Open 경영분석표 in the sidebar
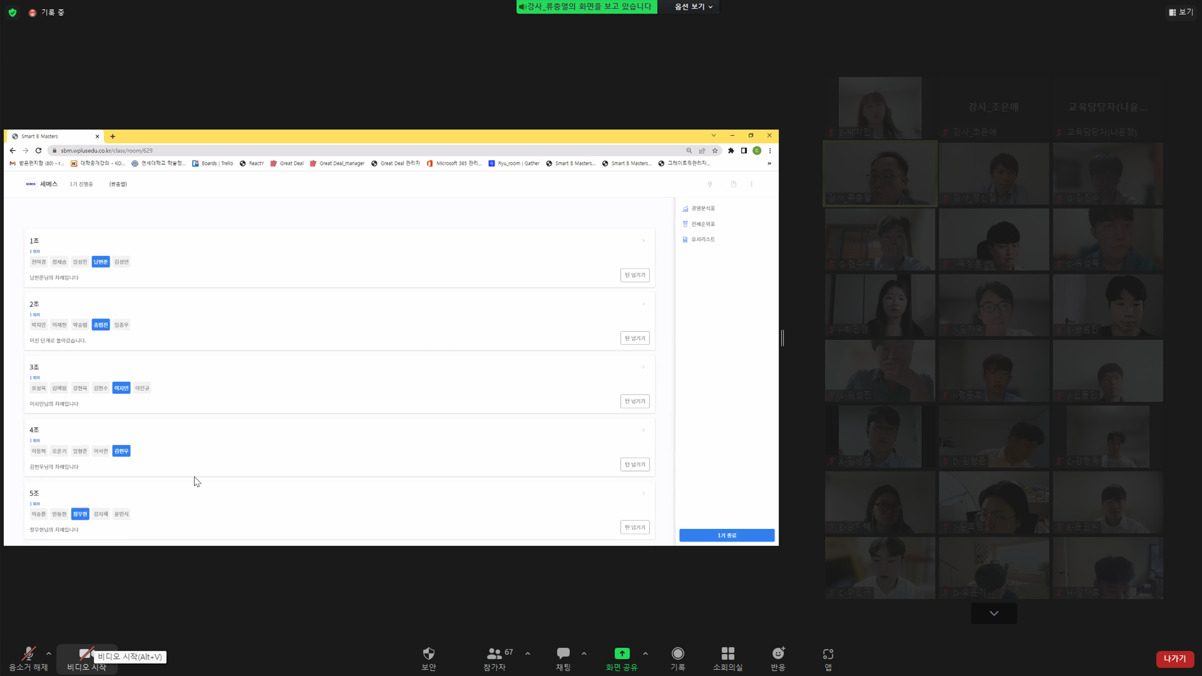 (699, 208)
